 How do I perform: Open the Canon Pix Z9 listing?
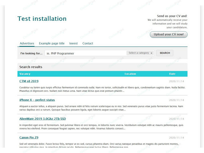coord(29,137)
